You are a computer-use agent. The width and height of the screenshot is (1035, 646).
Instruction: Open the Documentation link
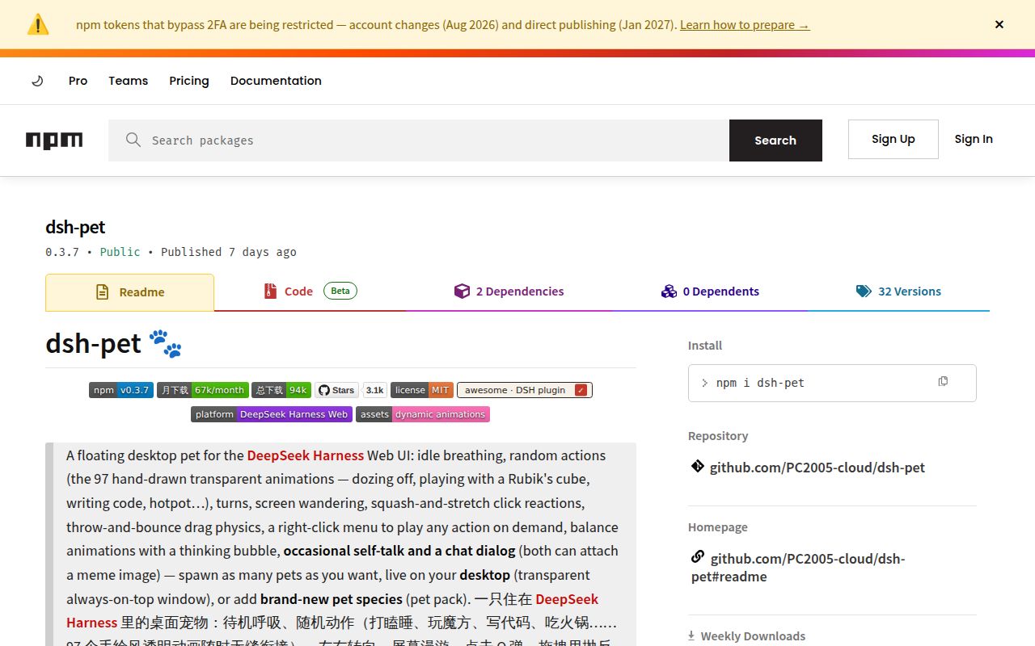[276, 81]
